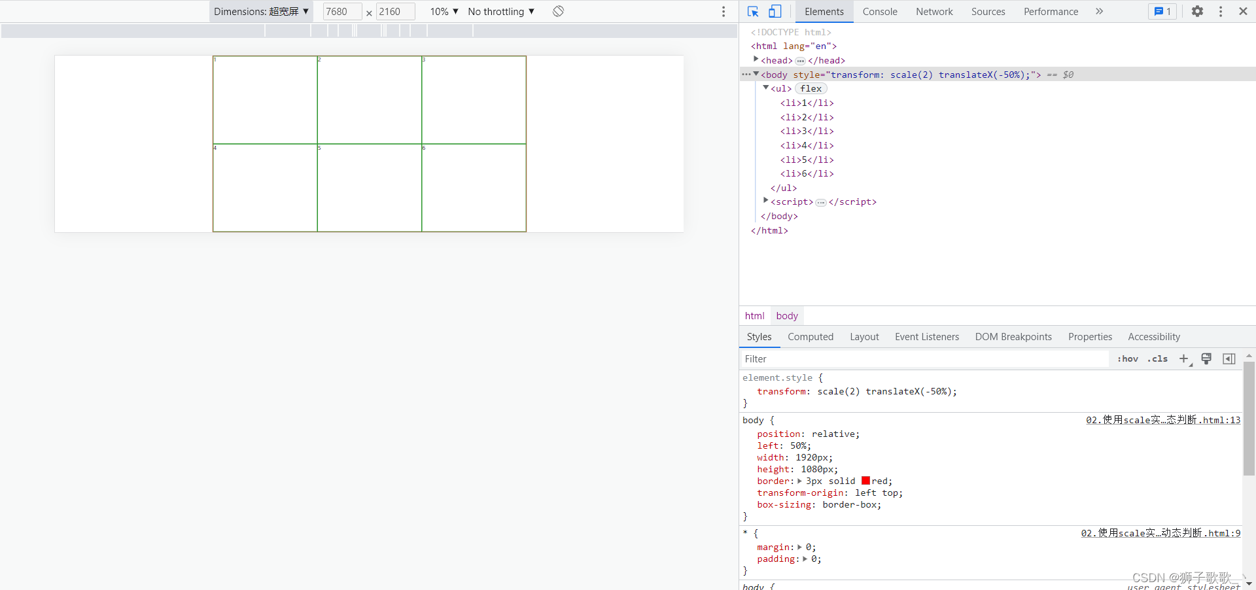
Task: Switch to the Console tab
Action: coord(880,12)
